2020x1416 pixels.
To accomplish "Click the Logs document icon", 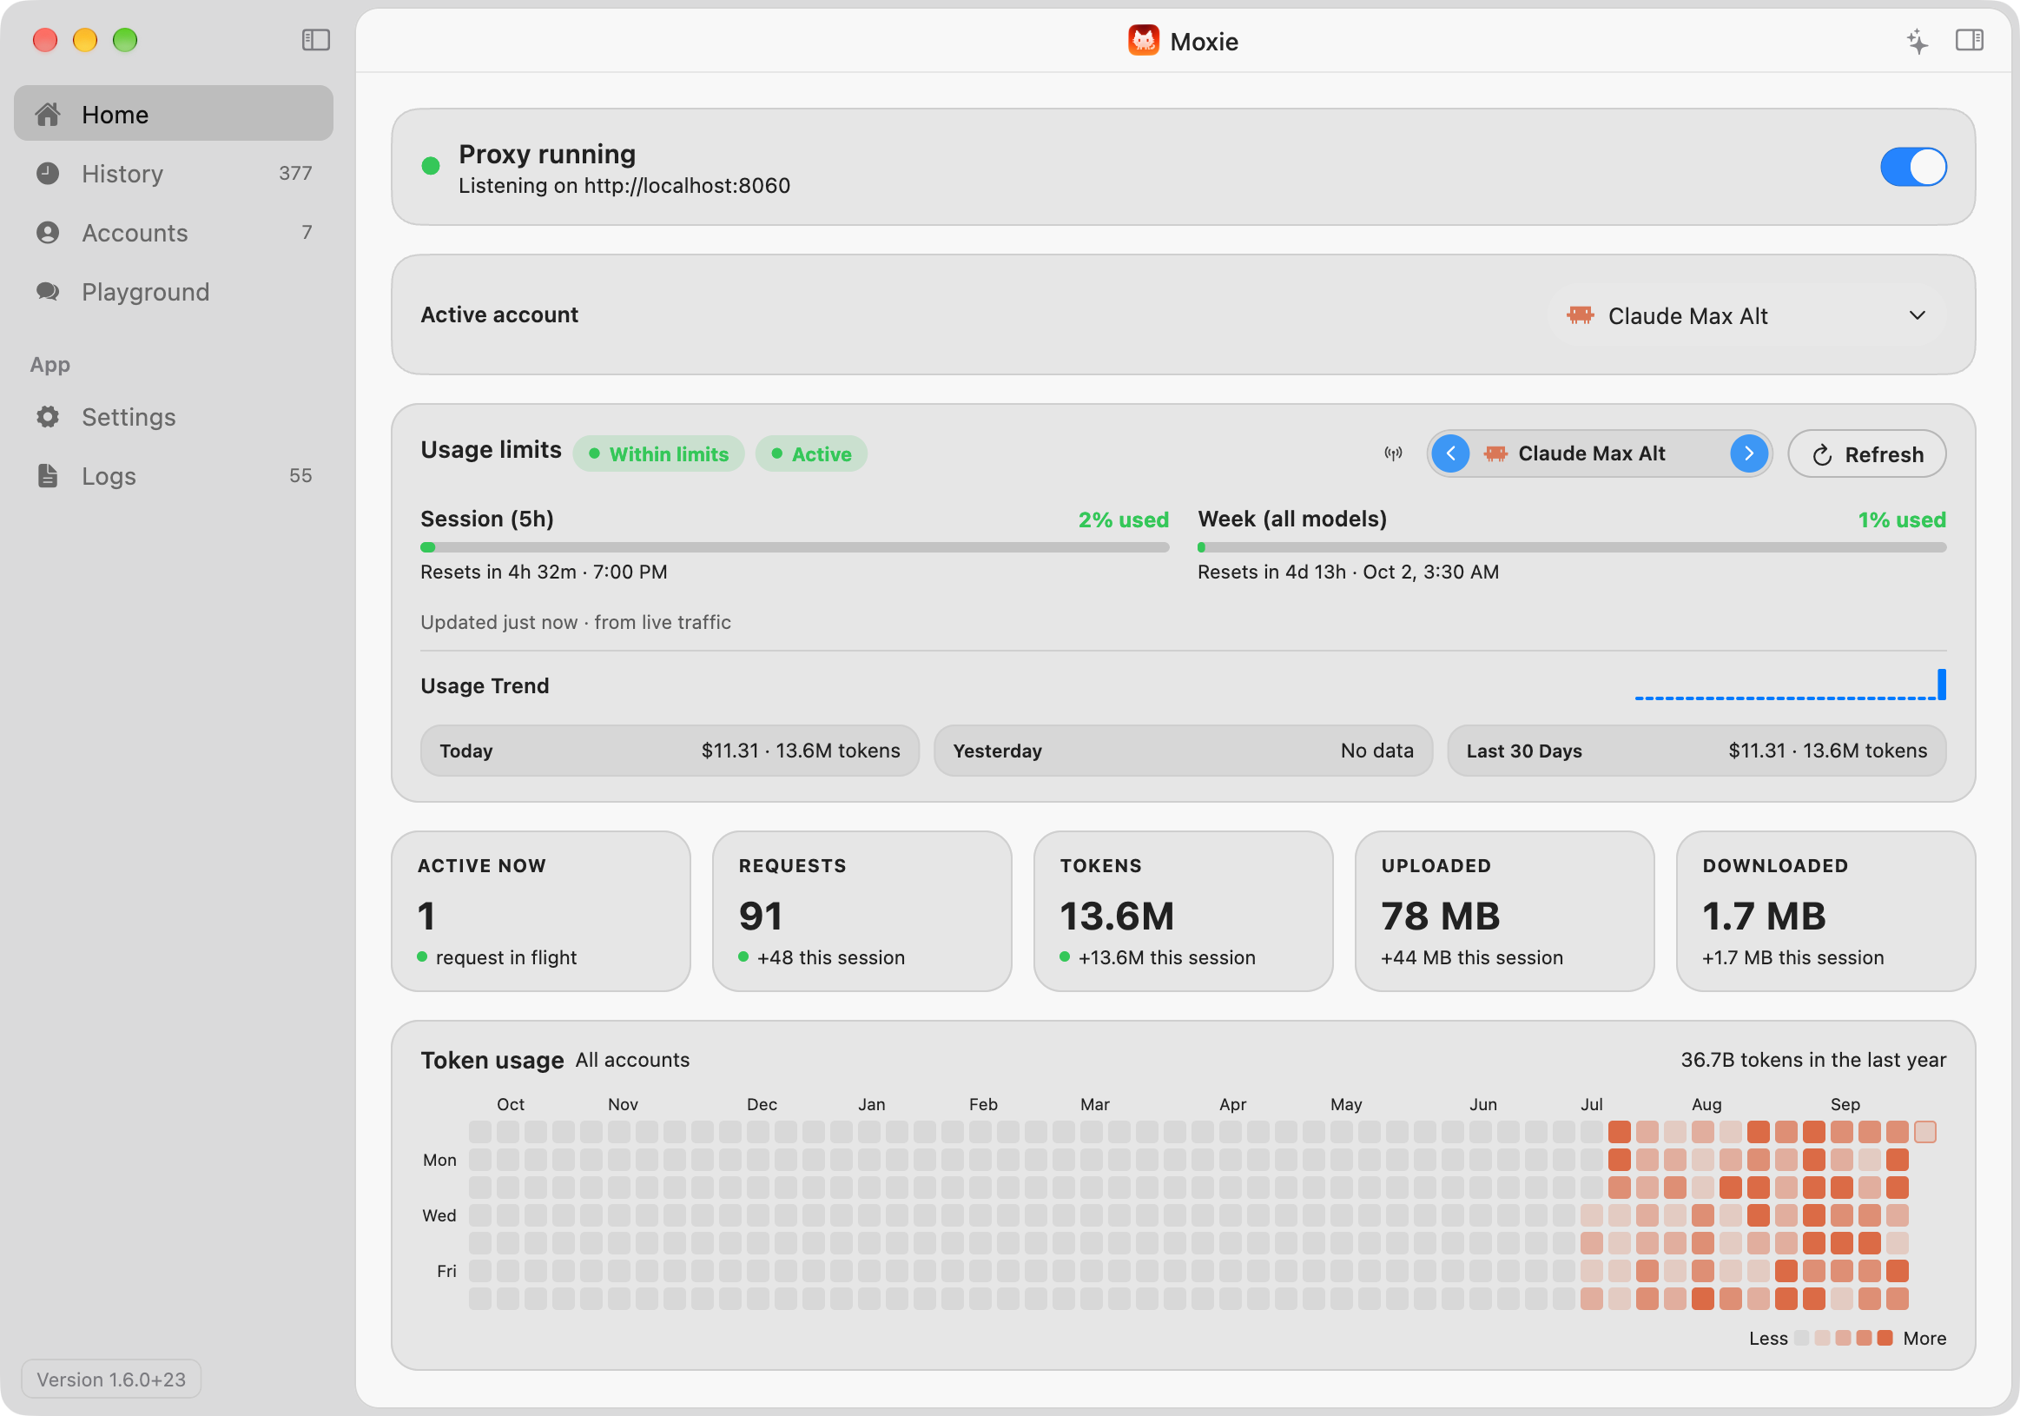I will coord(48,475).
